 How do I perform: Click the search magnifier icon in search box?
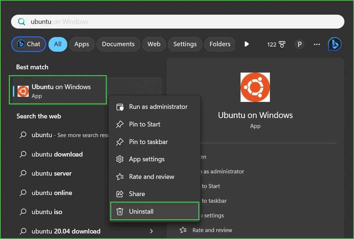tap(21, 22)
